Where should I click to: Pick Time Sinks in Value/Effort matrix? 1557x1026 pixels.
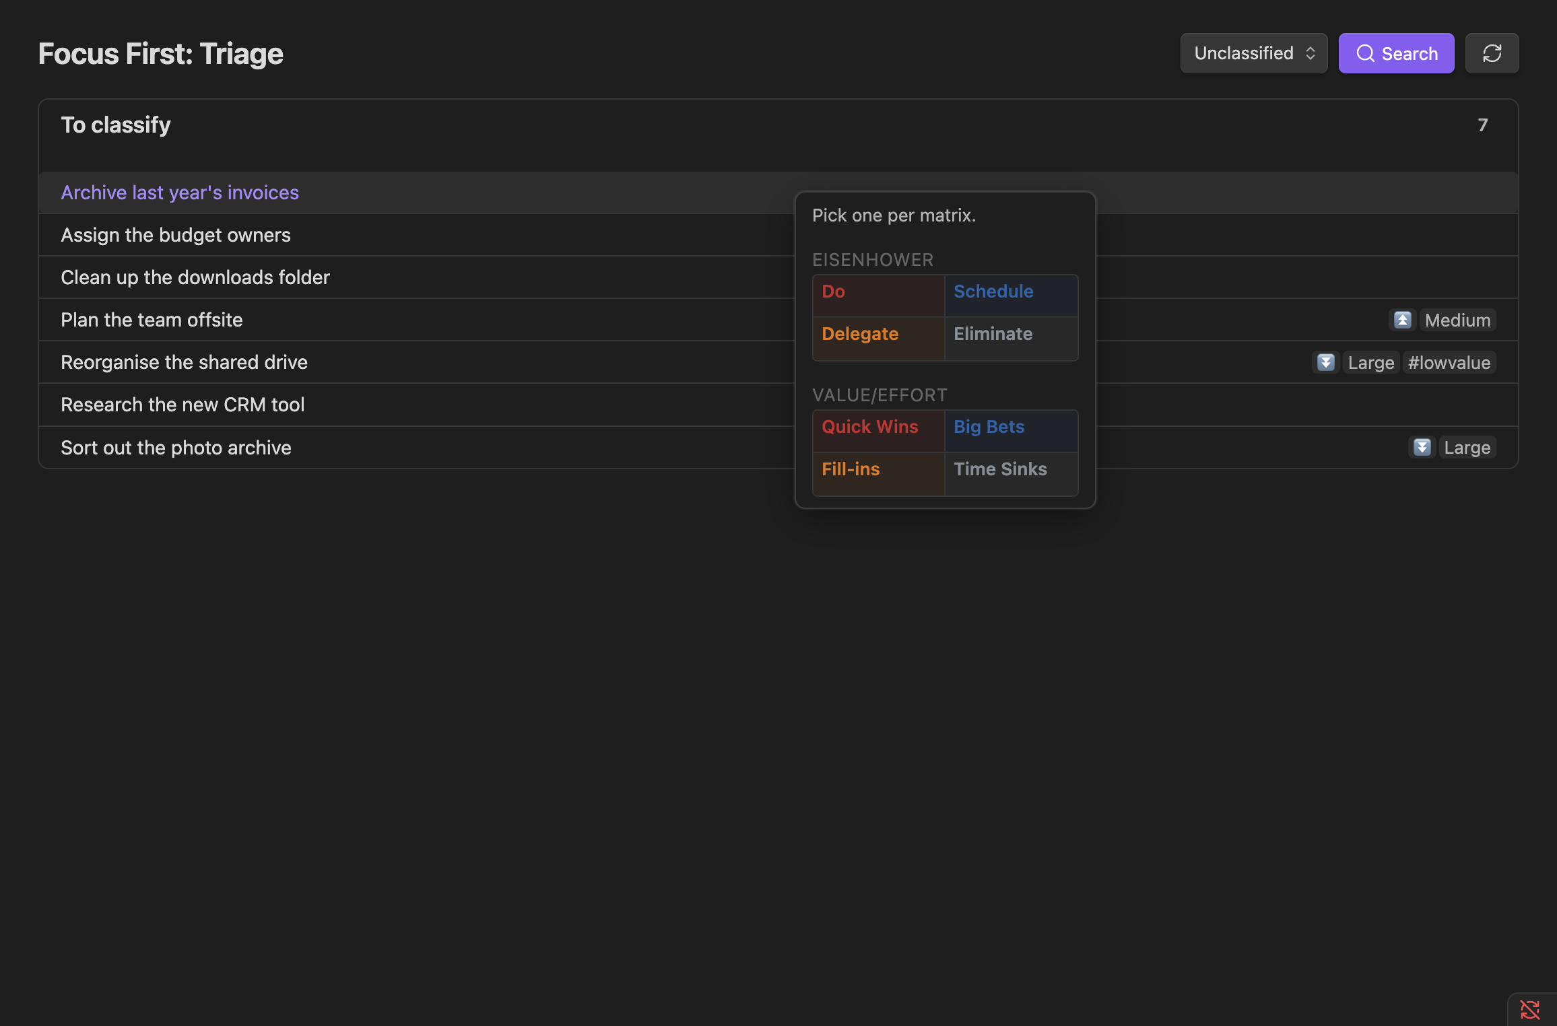coord(1011,474)
